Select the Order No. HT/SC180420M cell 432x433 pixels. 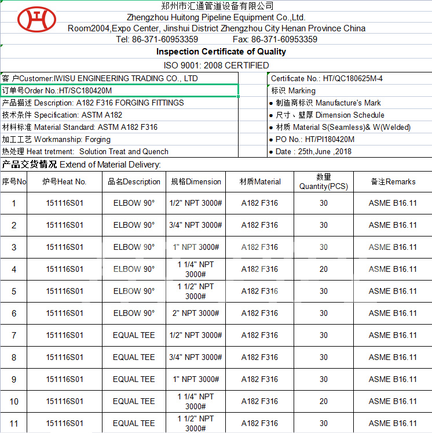tap(119, 90)
